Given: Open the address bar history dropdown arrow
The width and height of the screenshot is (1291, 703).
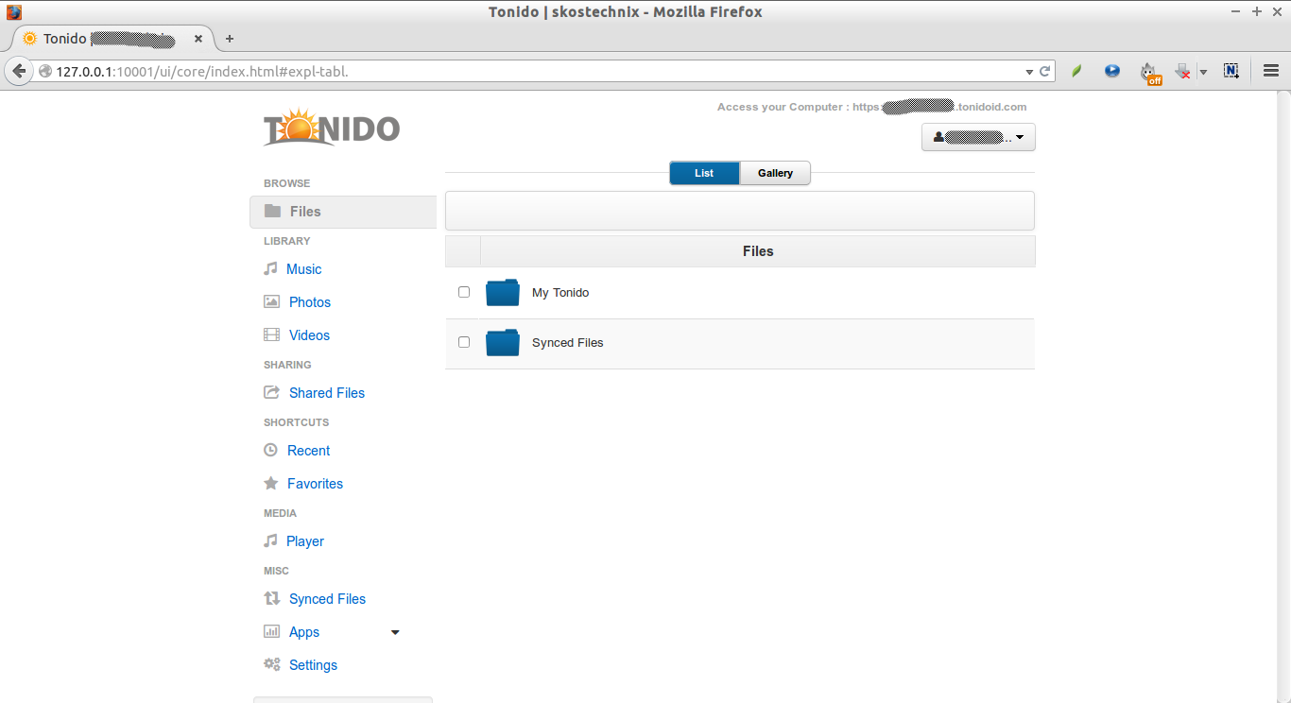Looking at the screenshot, I should (1029, 72).
